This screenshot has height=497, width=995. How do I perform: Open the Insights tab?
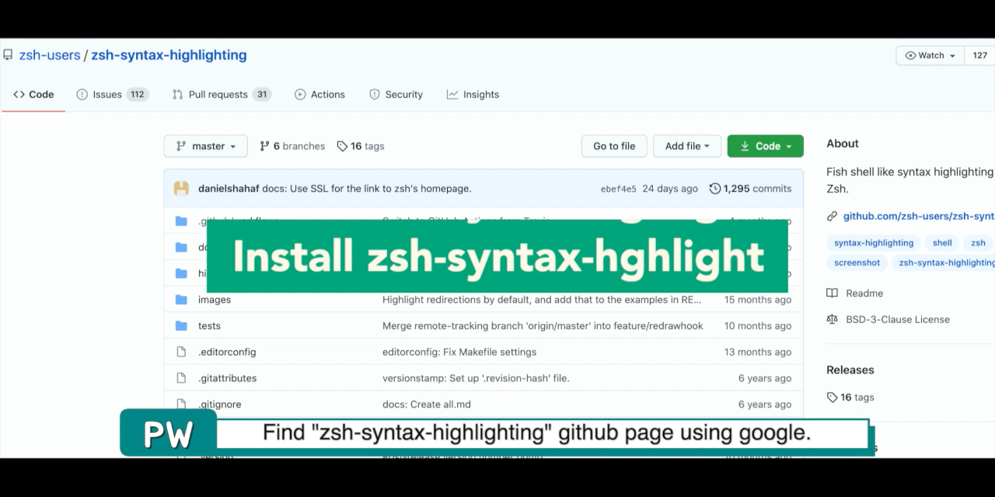[473, 95]
